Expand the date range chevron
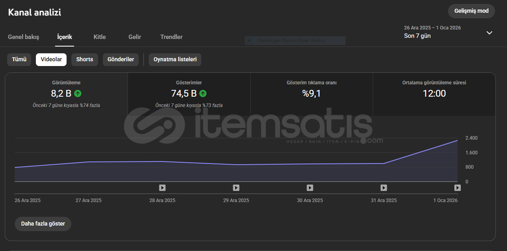 489,33
